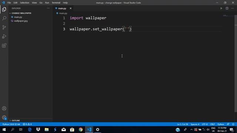This screenshot has height=133, width=237.
Task: Close the main.py editor tab
Action: click(71, 8)
